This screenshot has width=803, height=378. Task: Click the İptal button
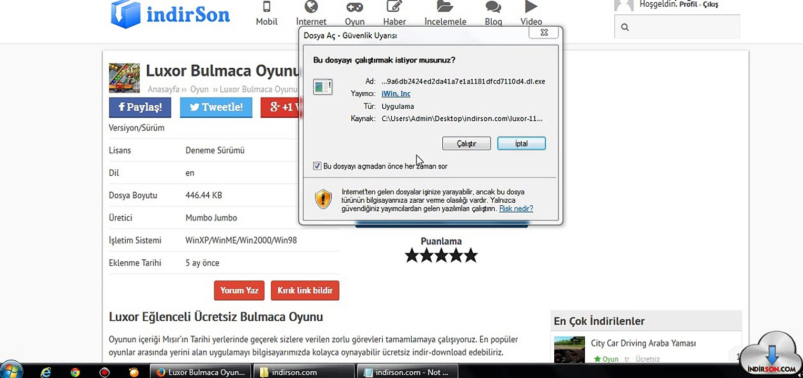[521, 143]
